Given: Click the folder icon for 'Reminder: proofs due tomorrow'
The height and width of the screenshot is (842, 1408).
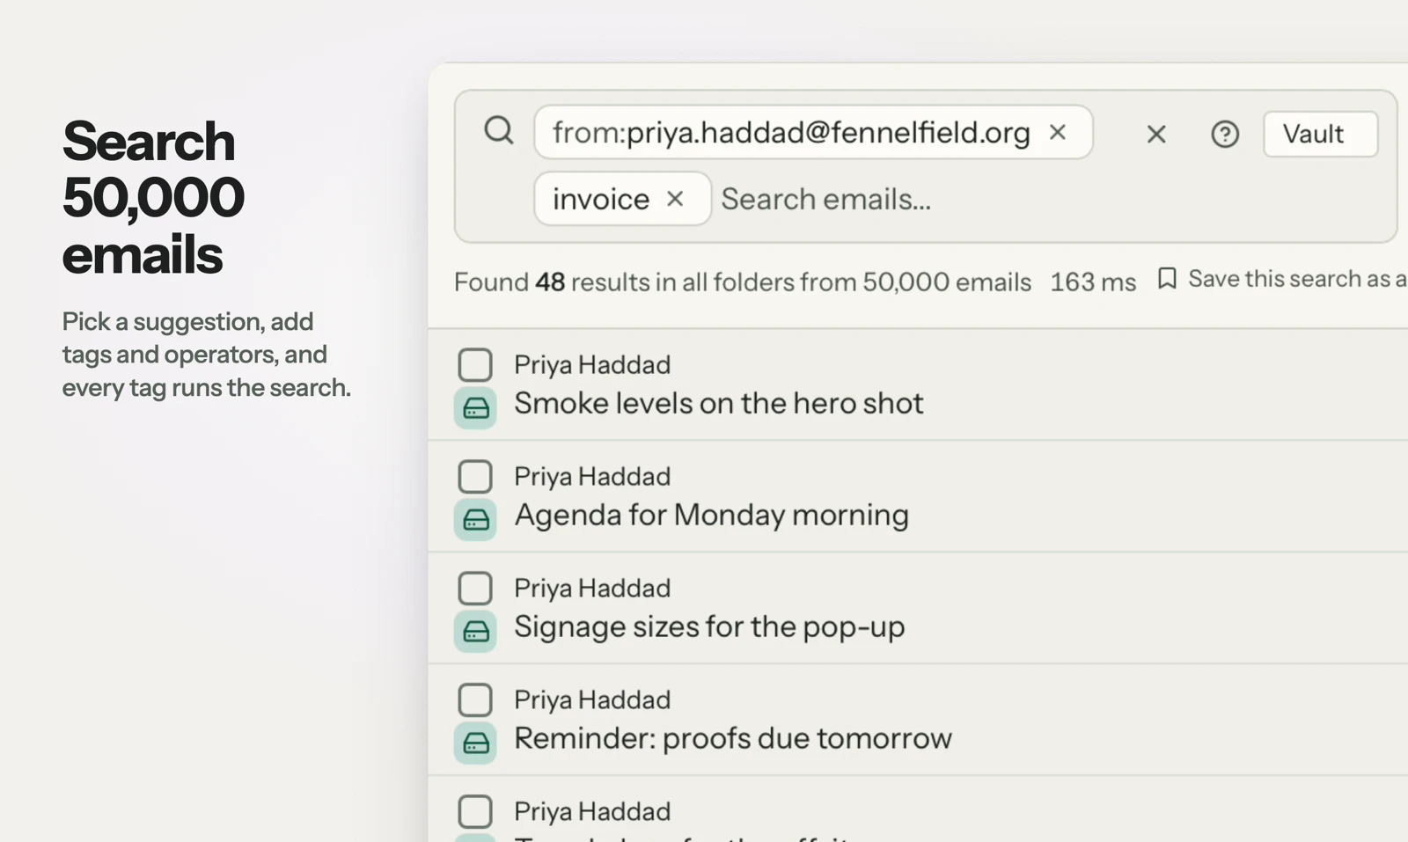Looking at the screenshot, I should coord(475,743).
